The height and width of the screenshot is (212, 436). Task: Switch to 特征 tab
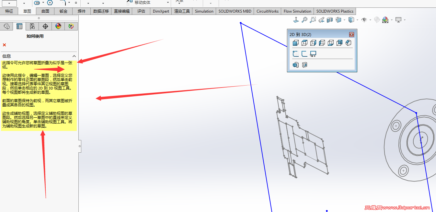coord(9,11)
